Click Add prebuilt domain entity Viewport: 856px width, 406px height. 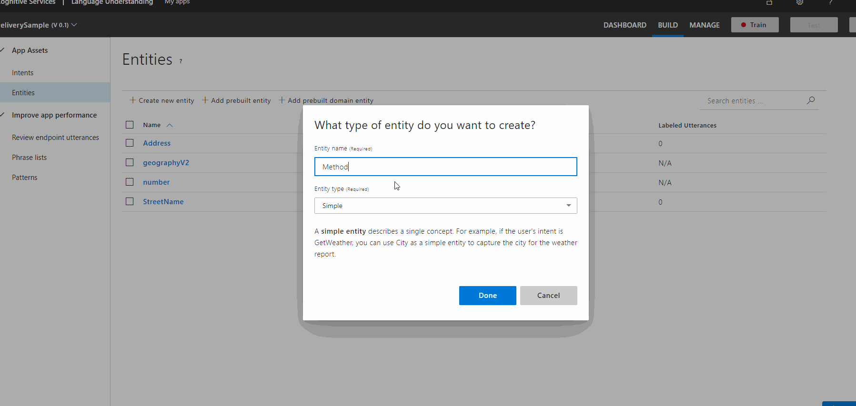[326, 100]
